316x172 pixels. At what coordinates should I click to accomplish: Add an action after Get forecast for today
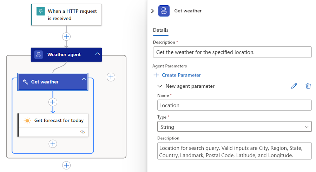53,144
